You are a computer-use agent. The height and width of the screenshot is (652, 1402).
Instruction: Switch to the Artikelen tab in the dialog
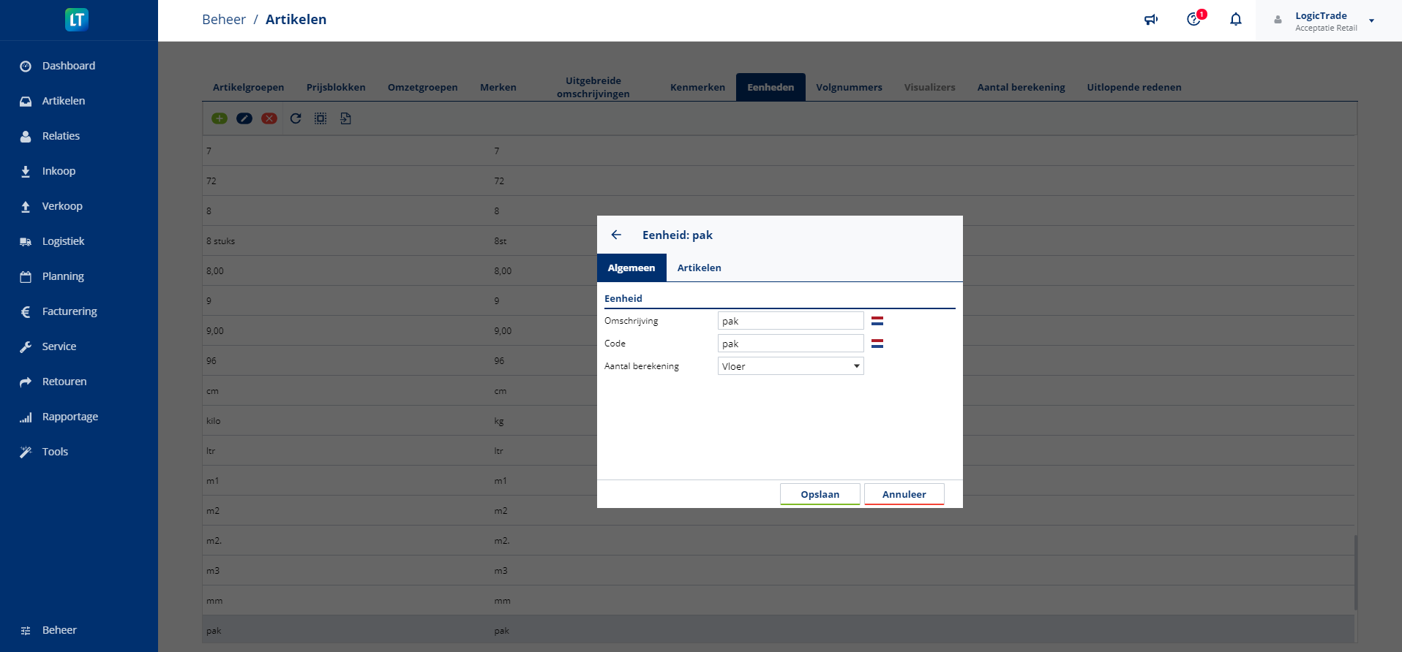click(x=699, y=268)
